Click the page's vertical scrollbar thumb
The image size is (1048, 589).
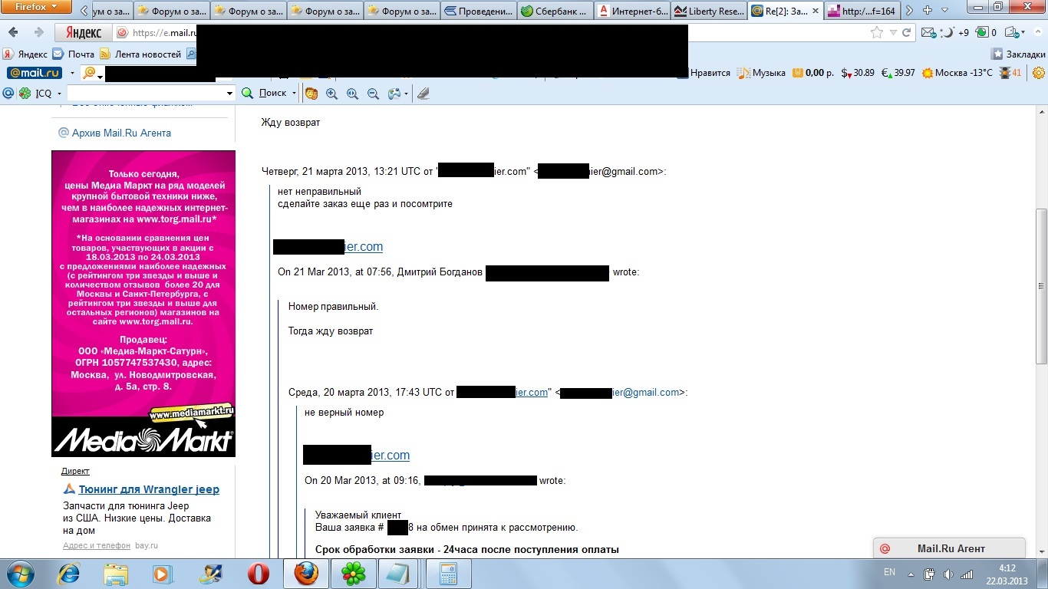(x=1041, y=285)
